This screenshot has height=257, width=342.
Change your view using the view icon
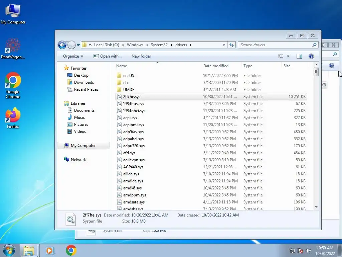pos(281,56)
